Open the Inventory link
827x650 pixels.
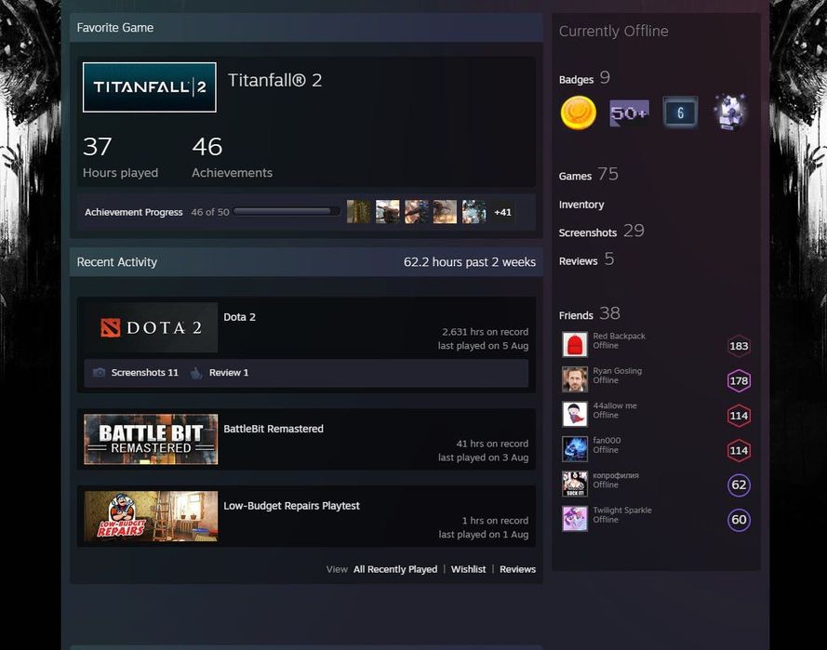581,205
